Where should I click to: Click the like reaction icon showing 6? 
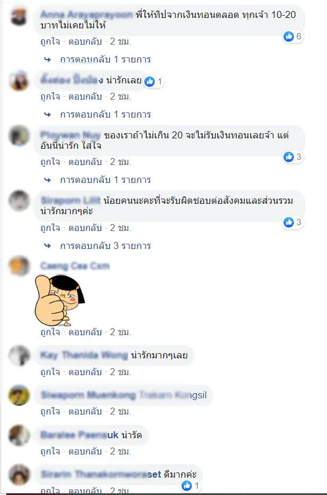pyautogui.click(x=288, y=36)
